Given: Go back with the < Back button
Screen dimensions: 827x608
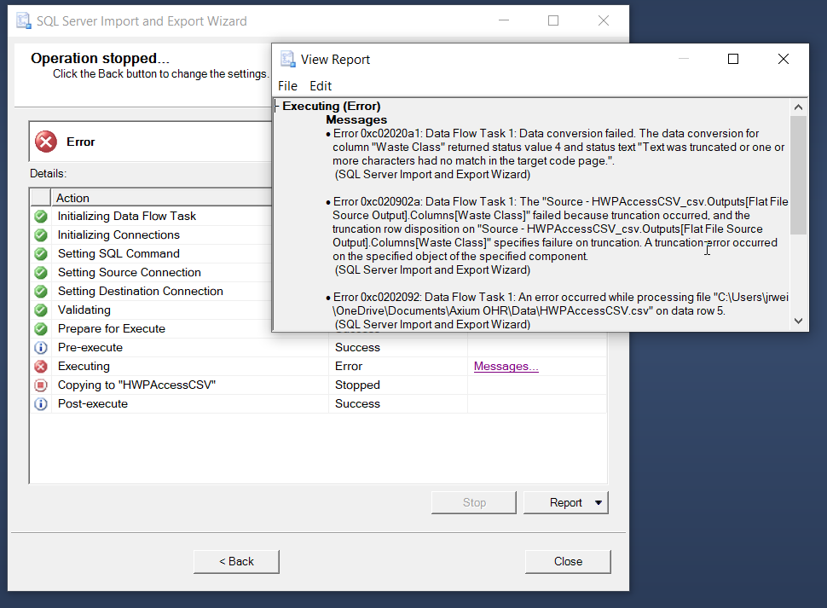Looking at the screenshot, I should pyautogui.click(x=236, y=562).
